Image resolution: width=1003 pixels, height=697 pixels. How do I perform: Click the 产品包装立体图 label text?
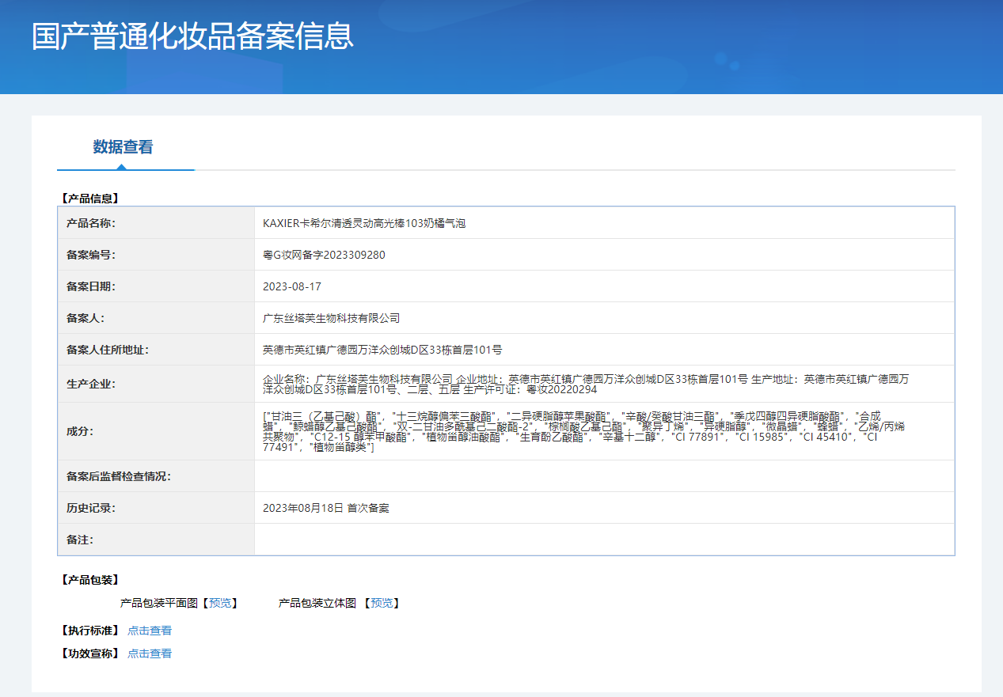pos(317,603)
